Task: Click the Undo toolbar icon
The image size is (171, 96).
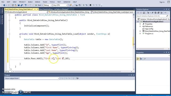Action: point(26,5)
